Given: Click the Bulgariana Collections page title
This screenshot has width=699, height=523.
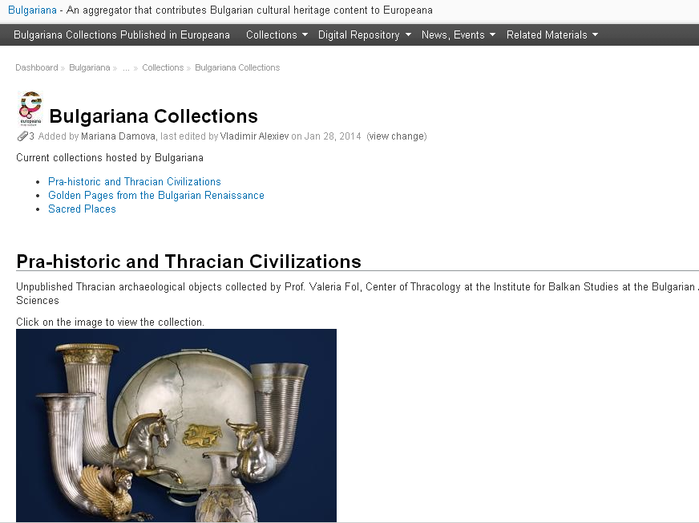Looking at the screenshot, I should (153, 116).
